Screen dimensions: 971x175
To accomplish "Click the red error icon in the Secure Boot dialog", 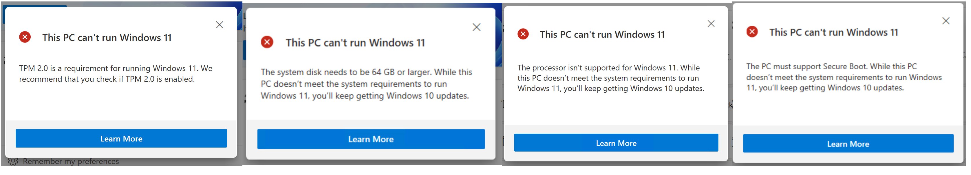I will click(x=751, y=31).
